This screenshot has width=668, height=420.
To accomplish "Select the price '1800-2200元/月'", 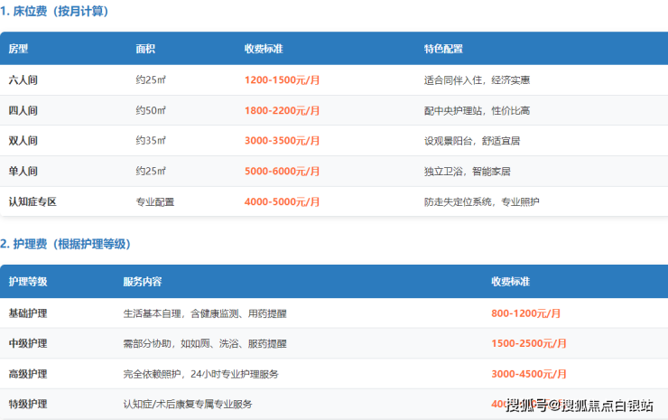I will tap(282, 111).
